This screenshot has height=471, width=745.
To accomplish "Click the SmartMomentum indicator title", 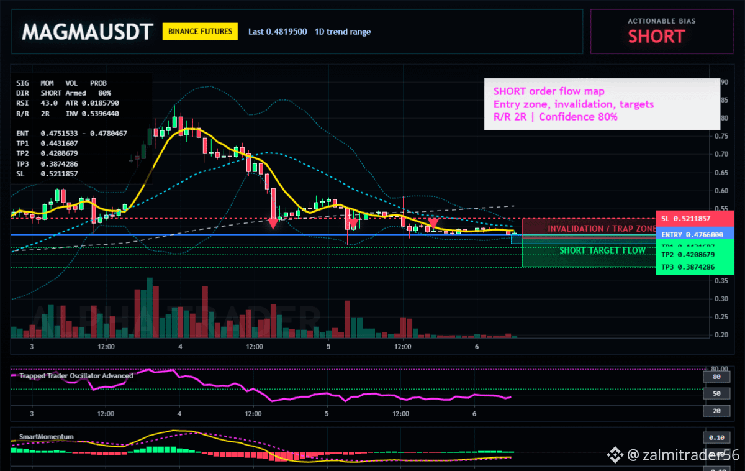I will click(47, 437).
